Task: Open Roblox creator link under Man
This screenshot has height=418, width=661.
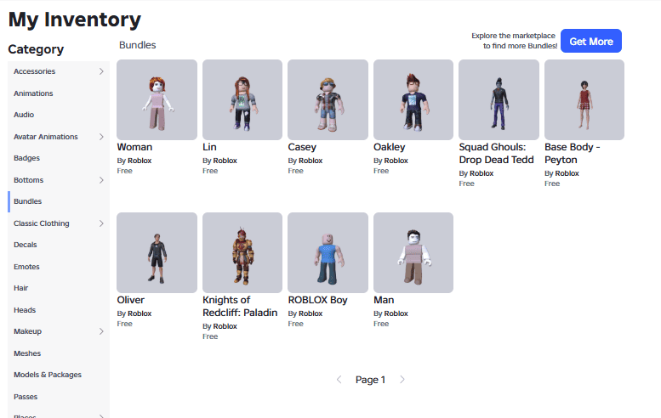Action: tap(396, 313)
